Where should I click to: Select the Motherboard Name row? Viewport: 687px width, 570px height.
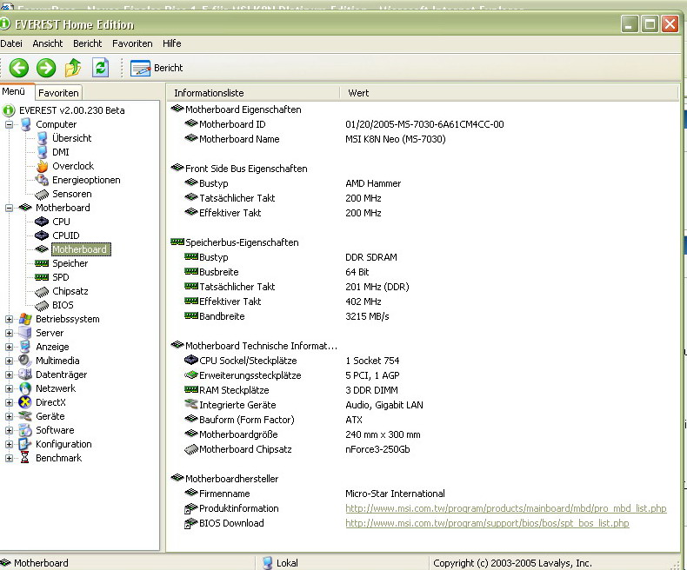tap(424, 139)
